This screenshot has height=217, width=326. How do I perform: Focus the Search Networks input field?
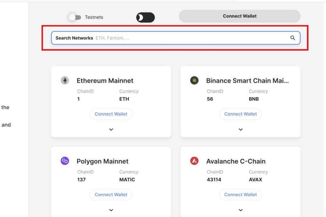coord(176,38)
